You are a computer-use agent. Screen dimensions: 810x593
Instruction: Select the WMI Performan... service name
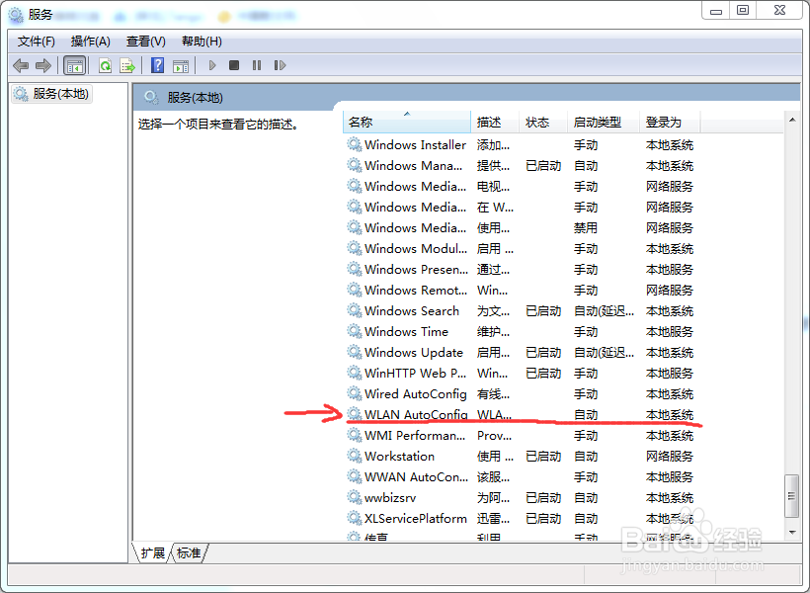point(415,435)
